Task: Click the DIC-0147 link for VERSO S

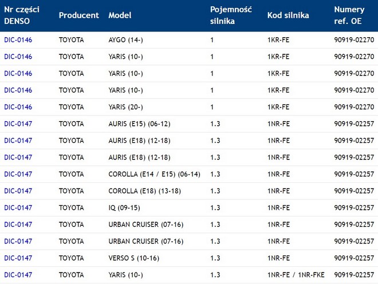Action: [x=18, y=258]
